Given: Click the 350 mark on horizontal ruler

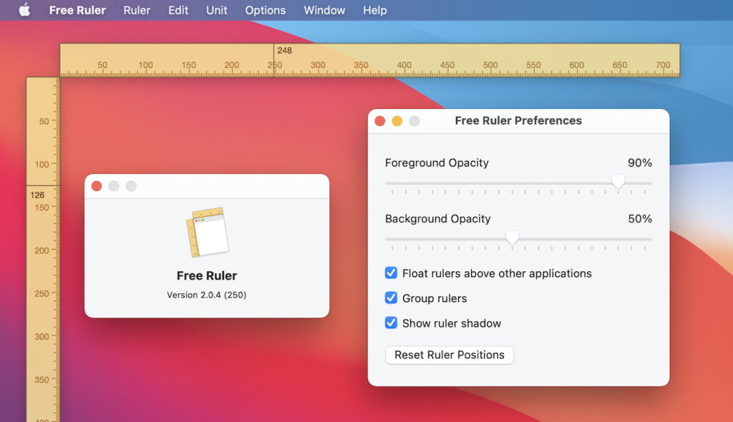Looking at the screenshot, I should pos(361,65).
